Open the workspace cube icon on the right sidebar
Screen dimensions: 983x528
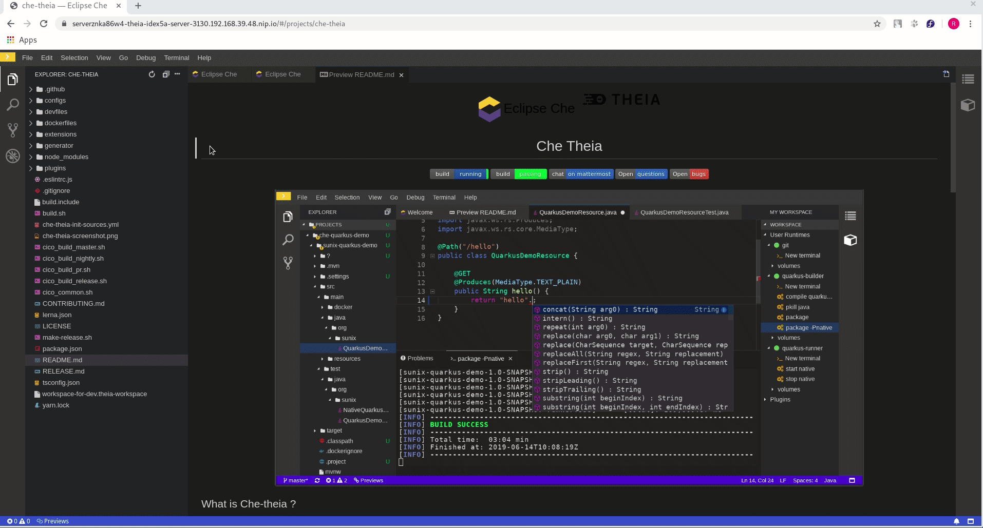point(968,105)
